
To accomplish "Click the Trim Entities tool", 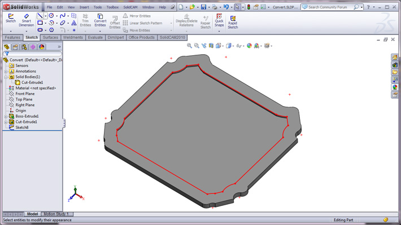I will [85, 20].
